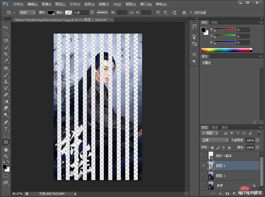265x197 pixels.
Task: Open the stroke width 3 点 dropdown
Action: click(92, 12)
